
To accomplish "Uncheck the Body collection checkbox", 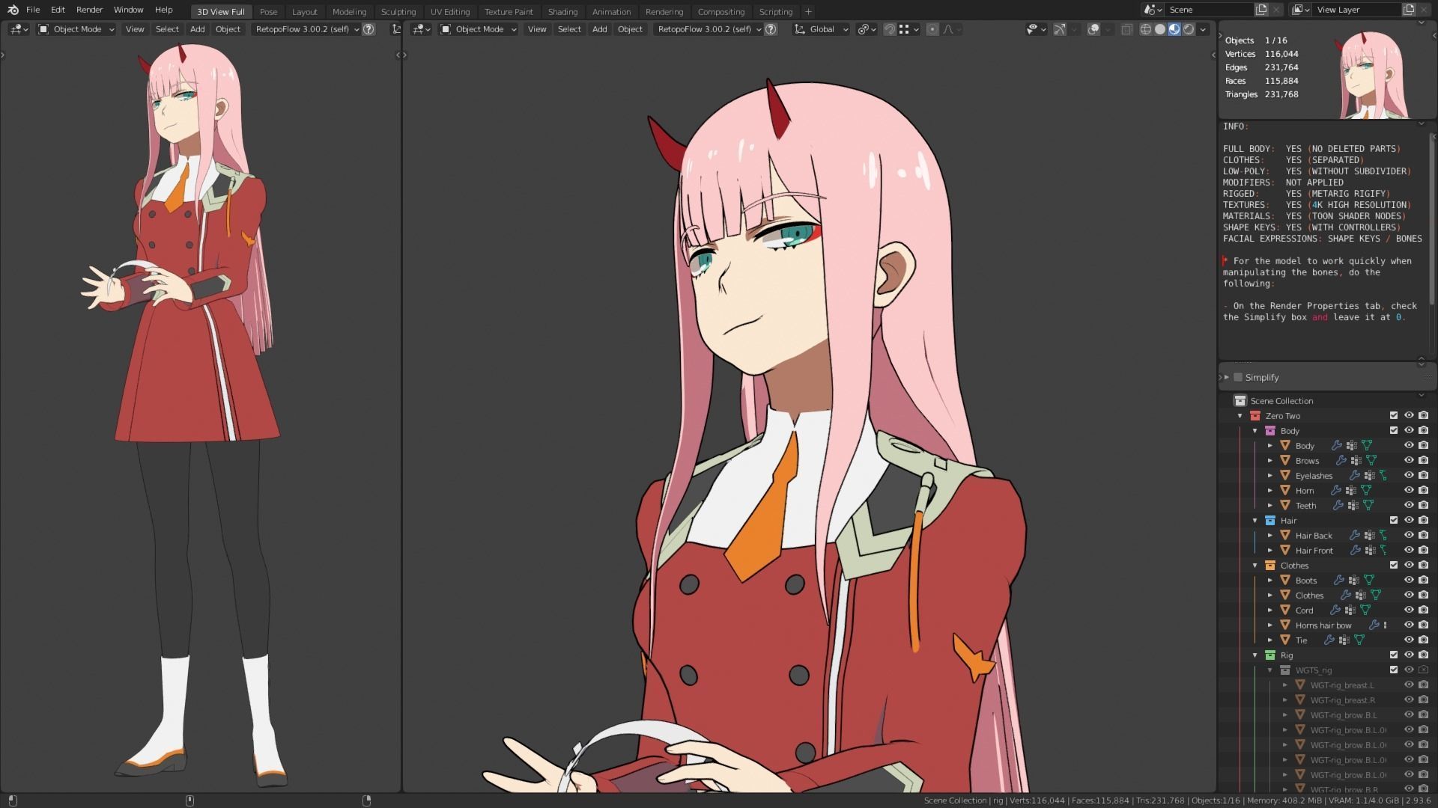I will click(x=1394, y=430).
